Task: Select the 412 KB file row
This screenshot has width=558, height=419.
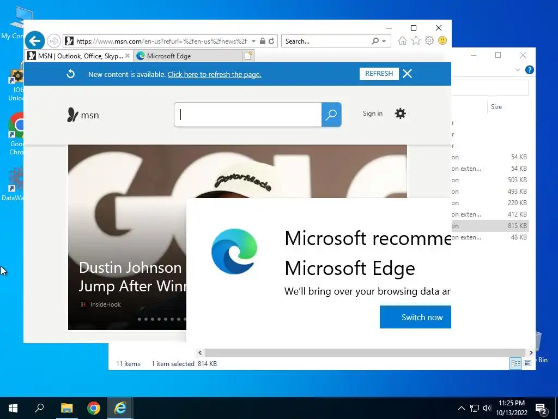Action: pos(490,214)
